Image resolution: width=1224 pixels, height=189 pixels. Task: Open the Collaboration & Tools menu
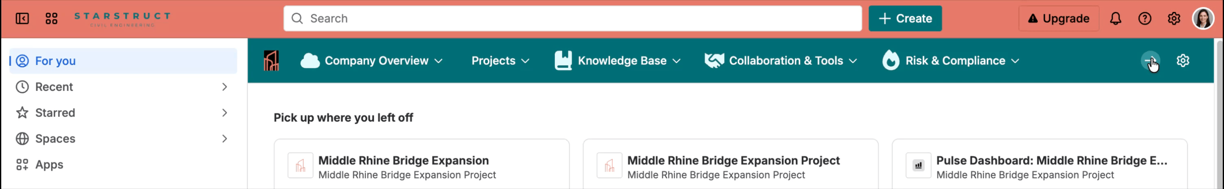(781, 60)
